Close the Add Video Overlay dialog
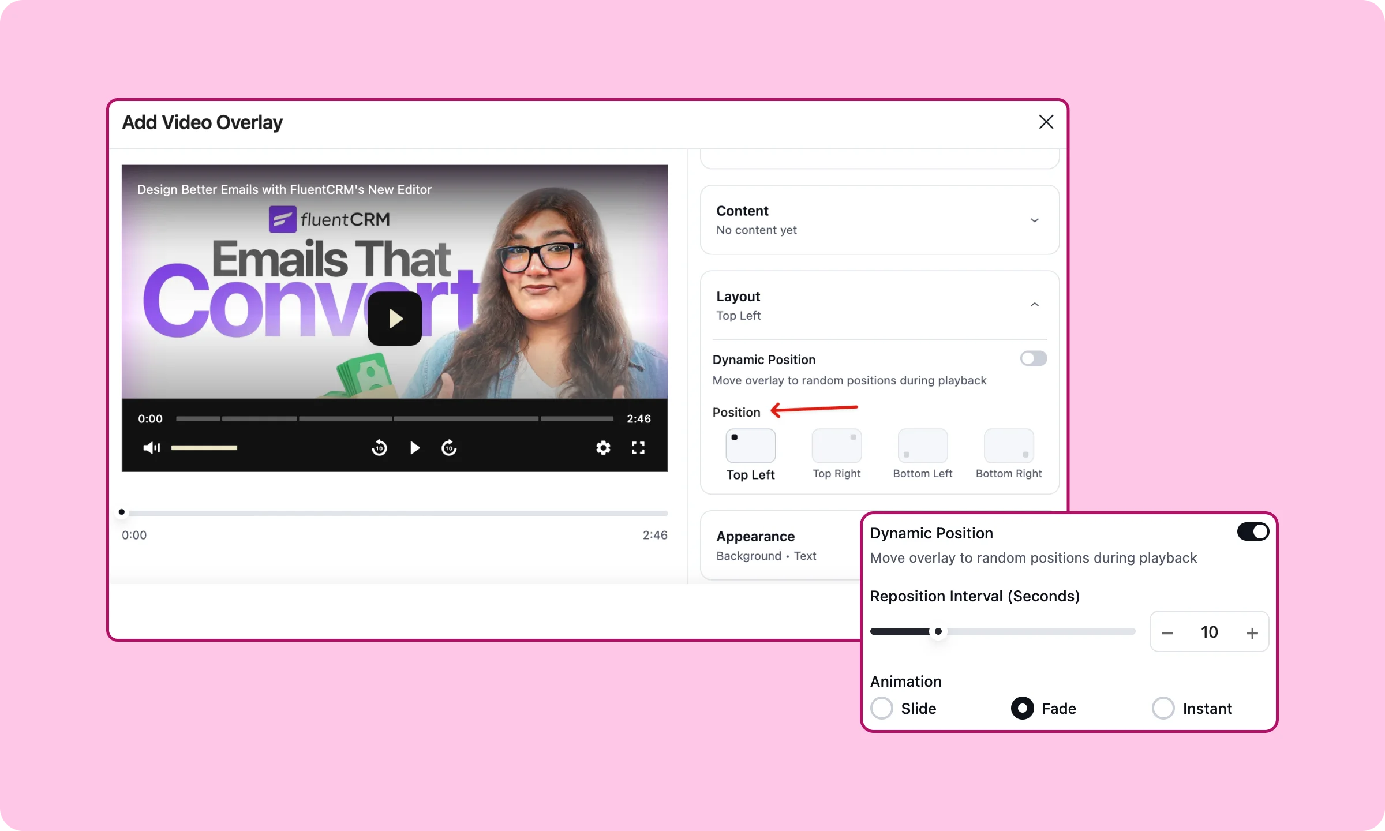Screen dimensions: 1385x831 pyautogui.click(x=1046, y=122)
